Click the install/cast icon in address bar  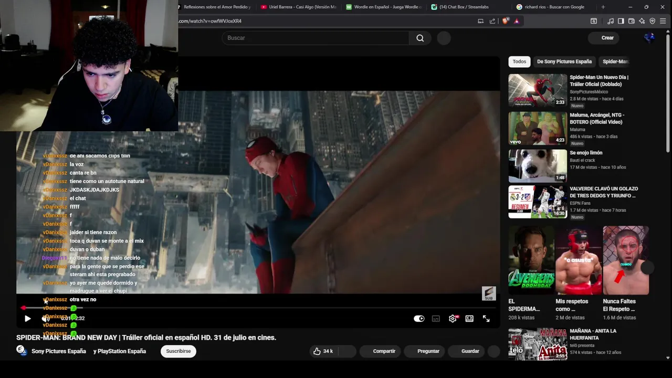[480, 21]
